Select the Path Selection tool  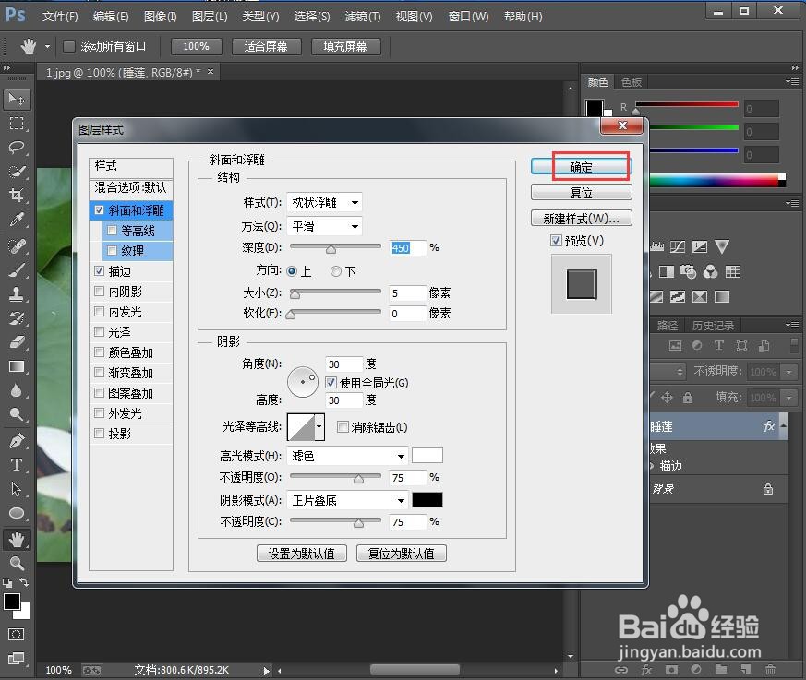click(17, 488)
